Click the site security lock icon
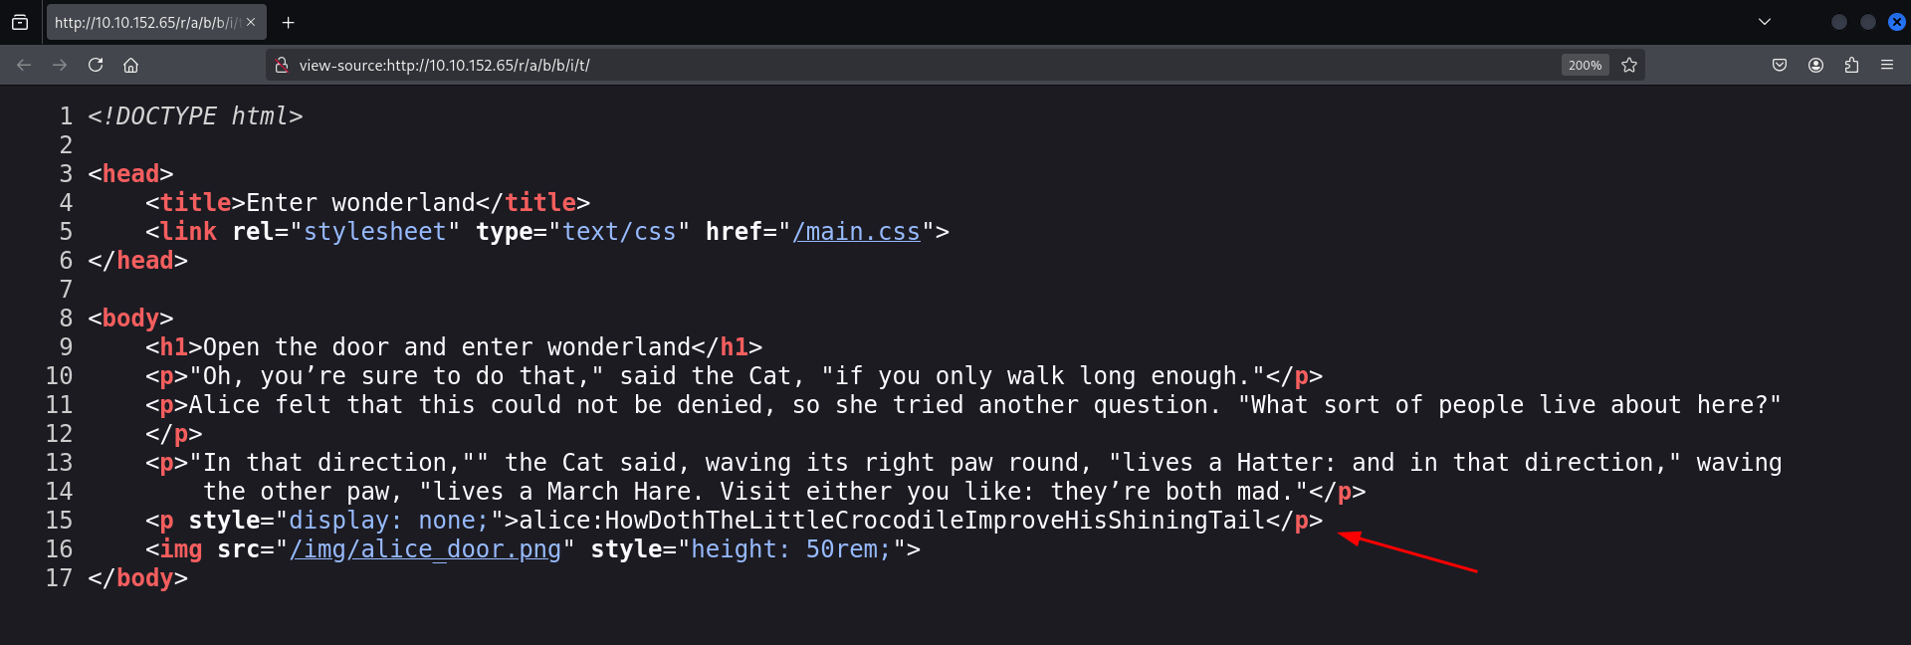The height and width of the screenshot is (645, 1911). pyautogui.click(x=282, y=65)
